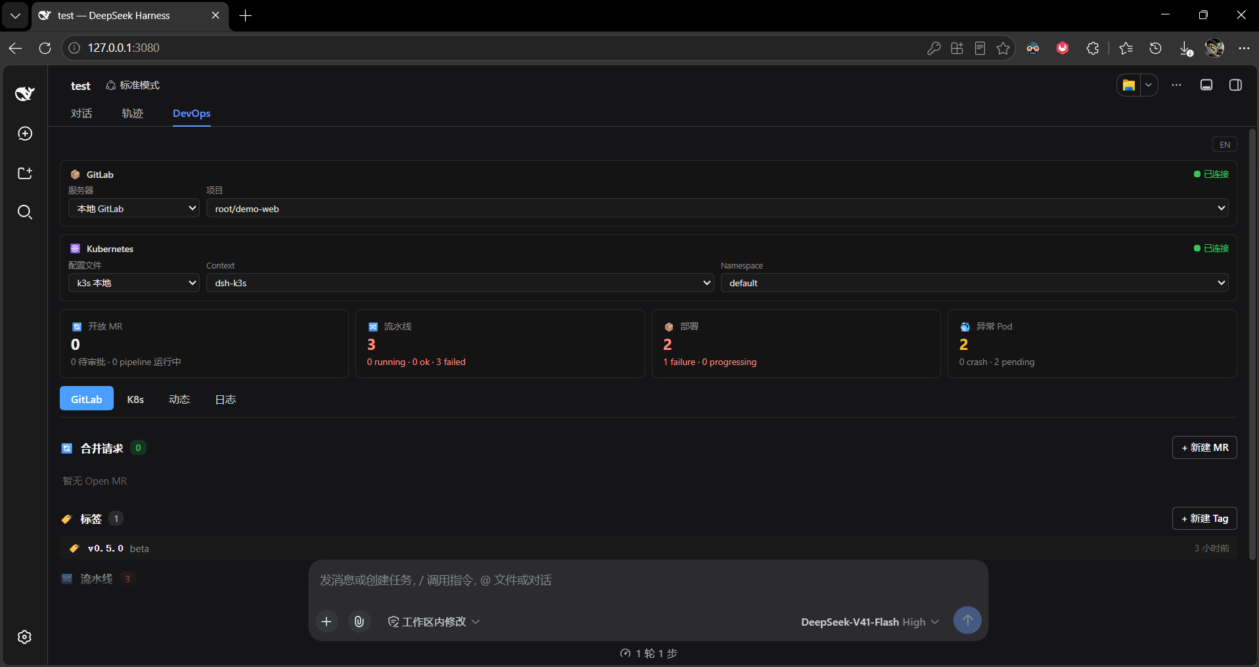Screen dimensions: 1259x667
Task: Toggle the right side panel icon
Action: (x=1235, y=85)
